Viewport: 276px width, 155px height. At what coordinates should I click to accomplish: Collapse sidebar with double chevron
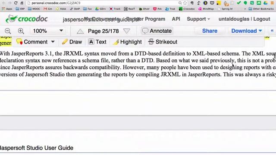coord(272,31)
